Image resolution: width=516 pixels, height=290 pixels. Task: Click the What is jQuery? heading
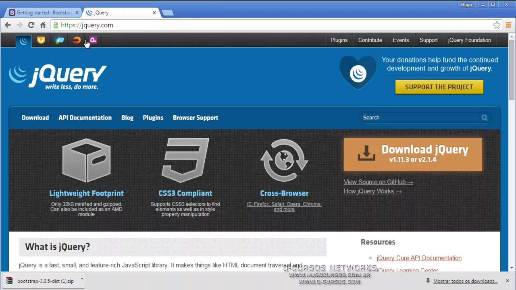point(58,246)
